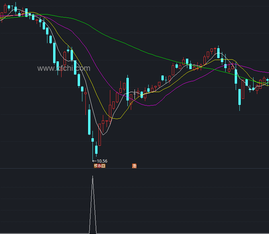
Task: Click the base of the indicator spike
Action: (93, 233)
